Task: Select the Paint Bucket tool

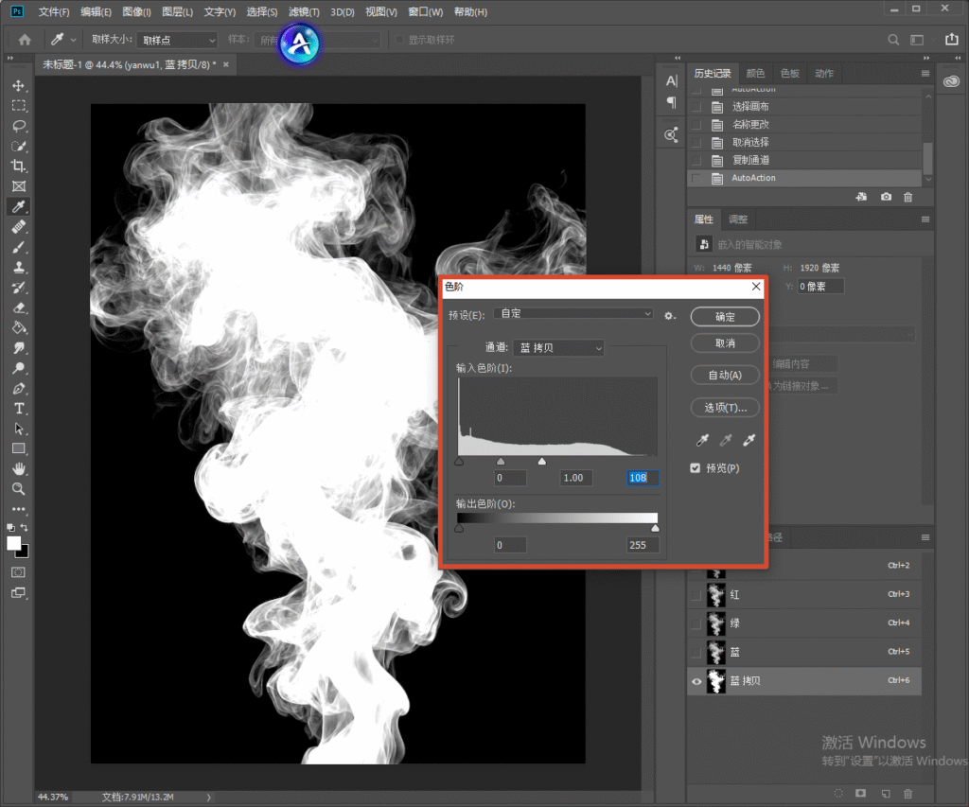Action: pyautogui.click(x=19, y=327)
